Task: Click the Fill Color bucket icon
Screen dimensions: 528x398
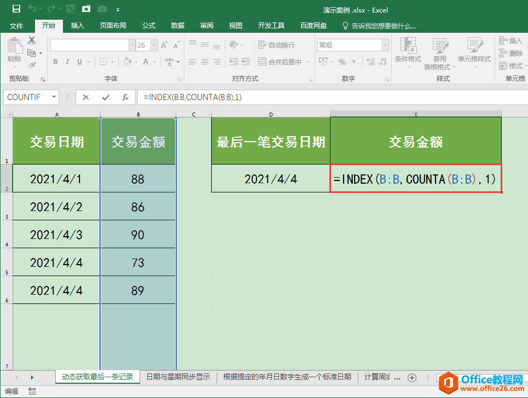Action: point(127,62)
